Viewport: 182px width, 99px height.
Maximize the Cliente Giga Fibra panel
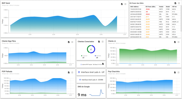(72, 42)
